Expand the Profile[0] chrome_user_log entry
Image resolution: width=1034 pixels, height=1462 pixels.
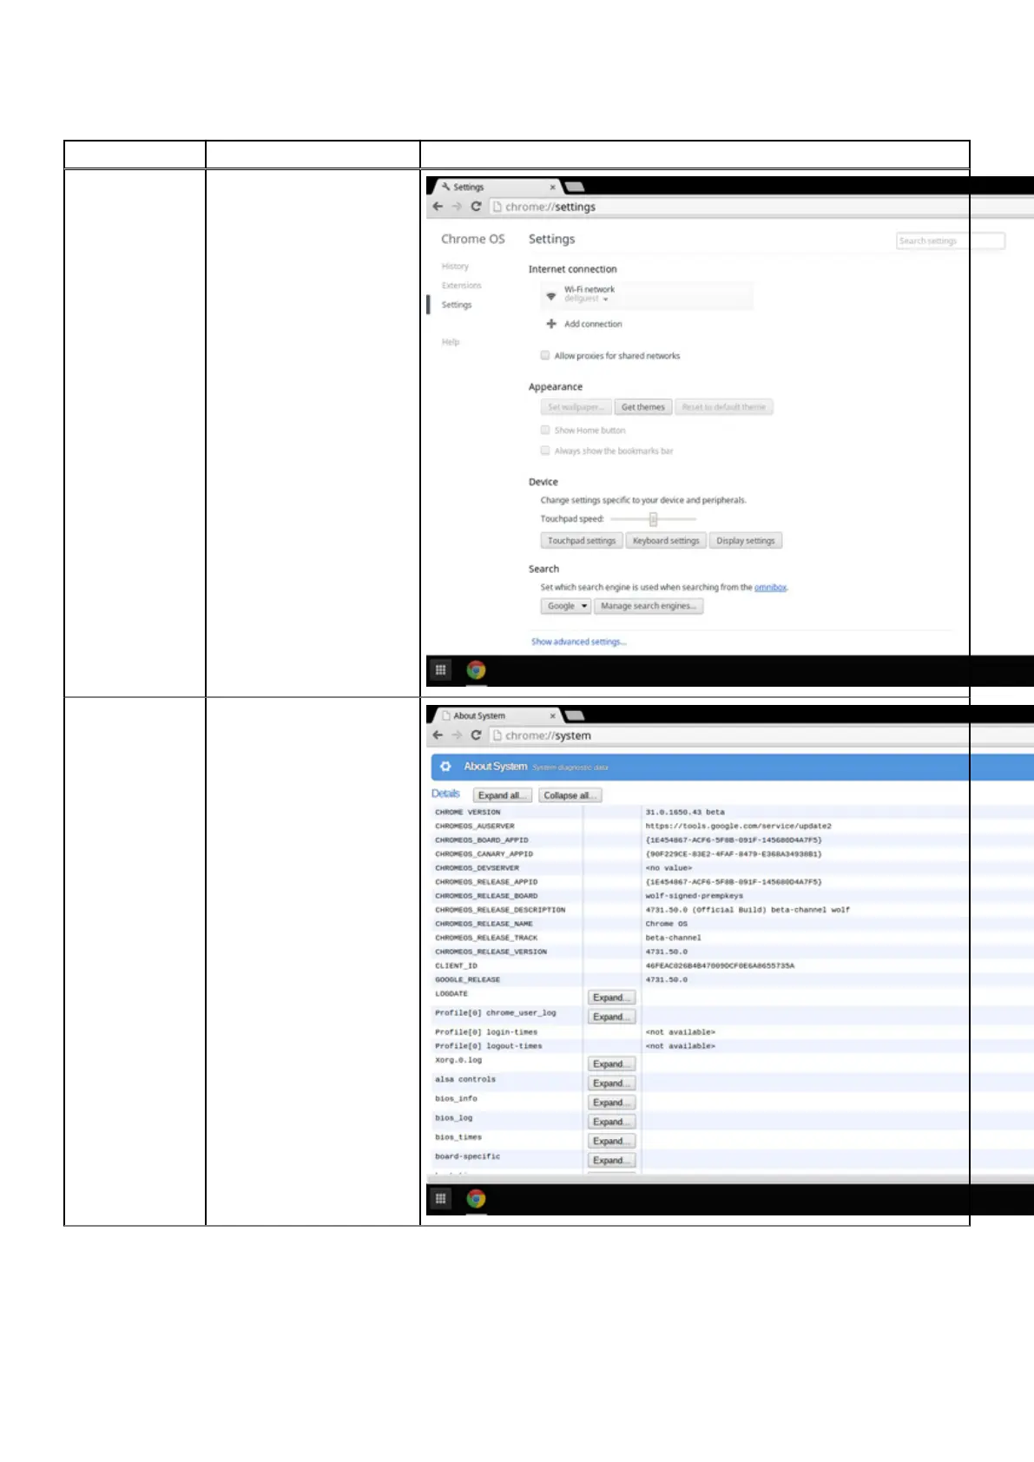click(612, 1017)
